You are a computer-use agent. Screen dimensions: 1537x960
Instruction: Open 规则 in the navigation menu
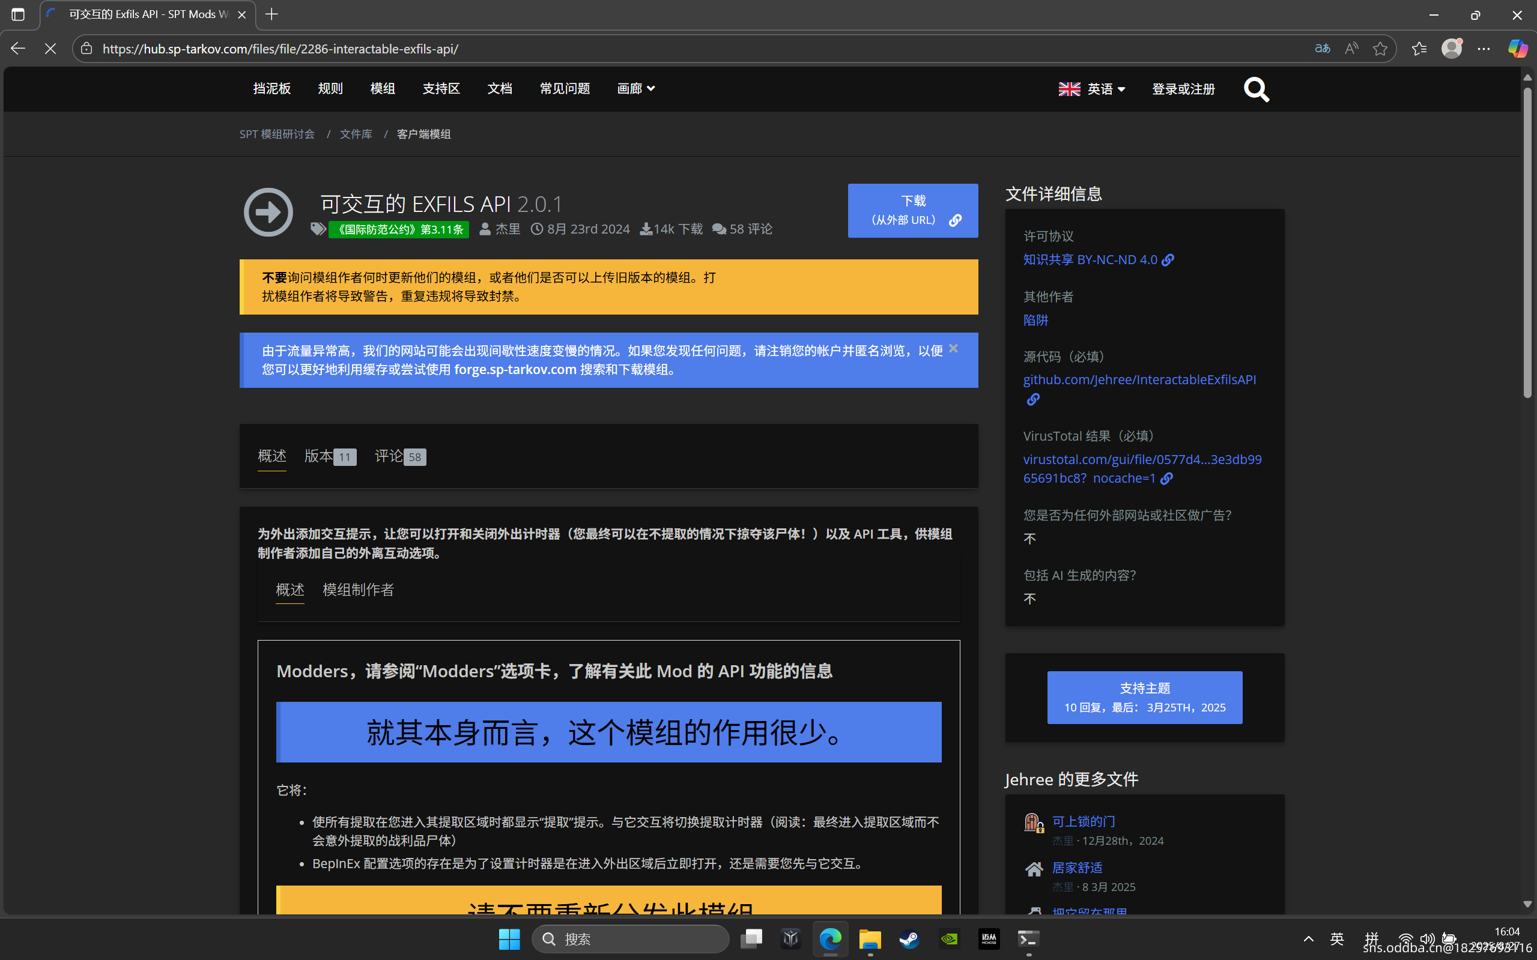pos(330,89)
